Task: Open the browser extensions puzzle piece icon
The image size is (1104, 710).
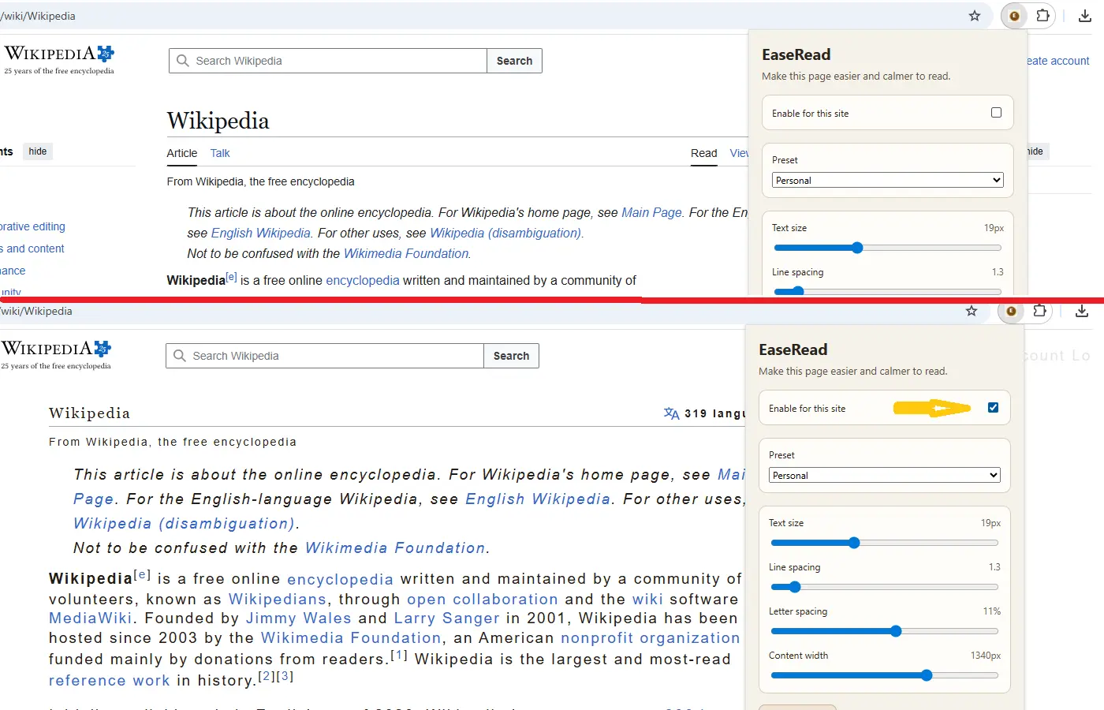Action: [1042, 16]
